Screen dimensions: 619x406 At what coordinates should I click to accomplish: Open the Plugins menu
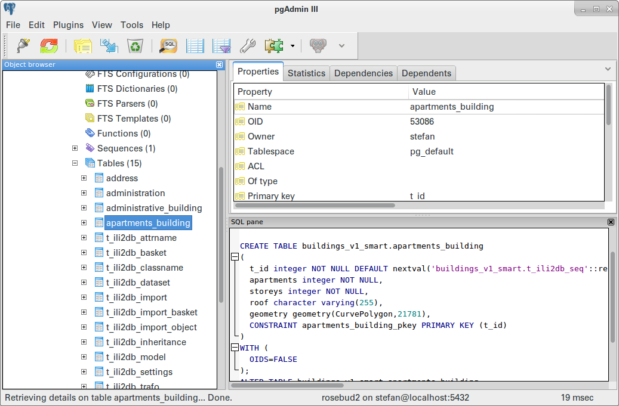68,25
